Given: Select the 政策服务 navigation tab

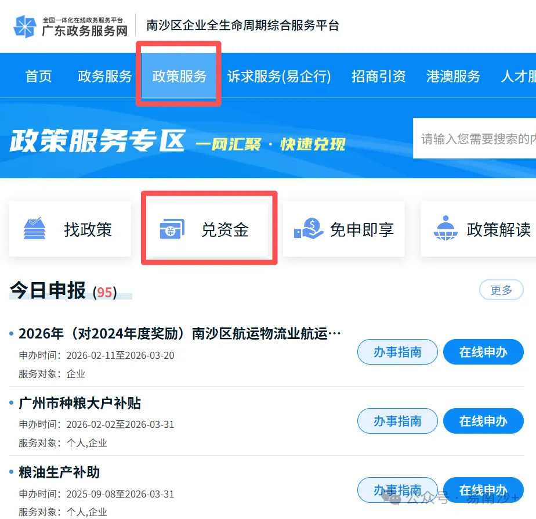Looking at the screenshot, I should pos(179,76).
